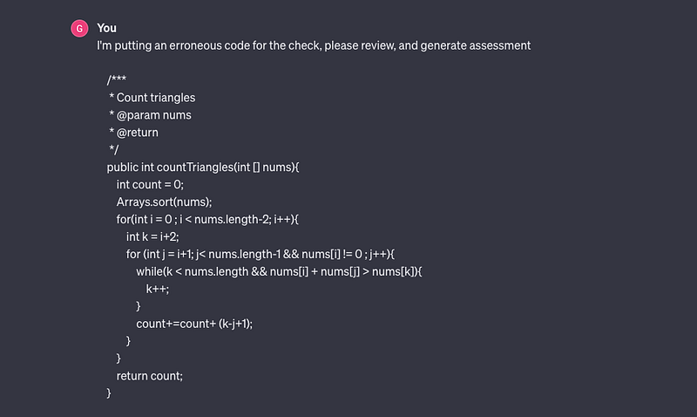The width and height of the screenshot is (697, 417).
Task: Click the "Arrays.sort(nums);" line
Action: point(164,202)
